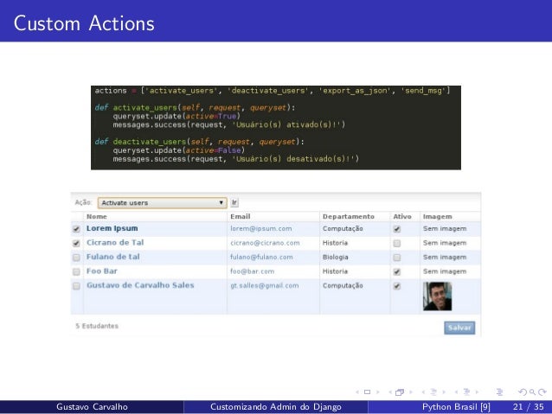
Task: Sort by the Nome column header
Action: pos(97,217)
